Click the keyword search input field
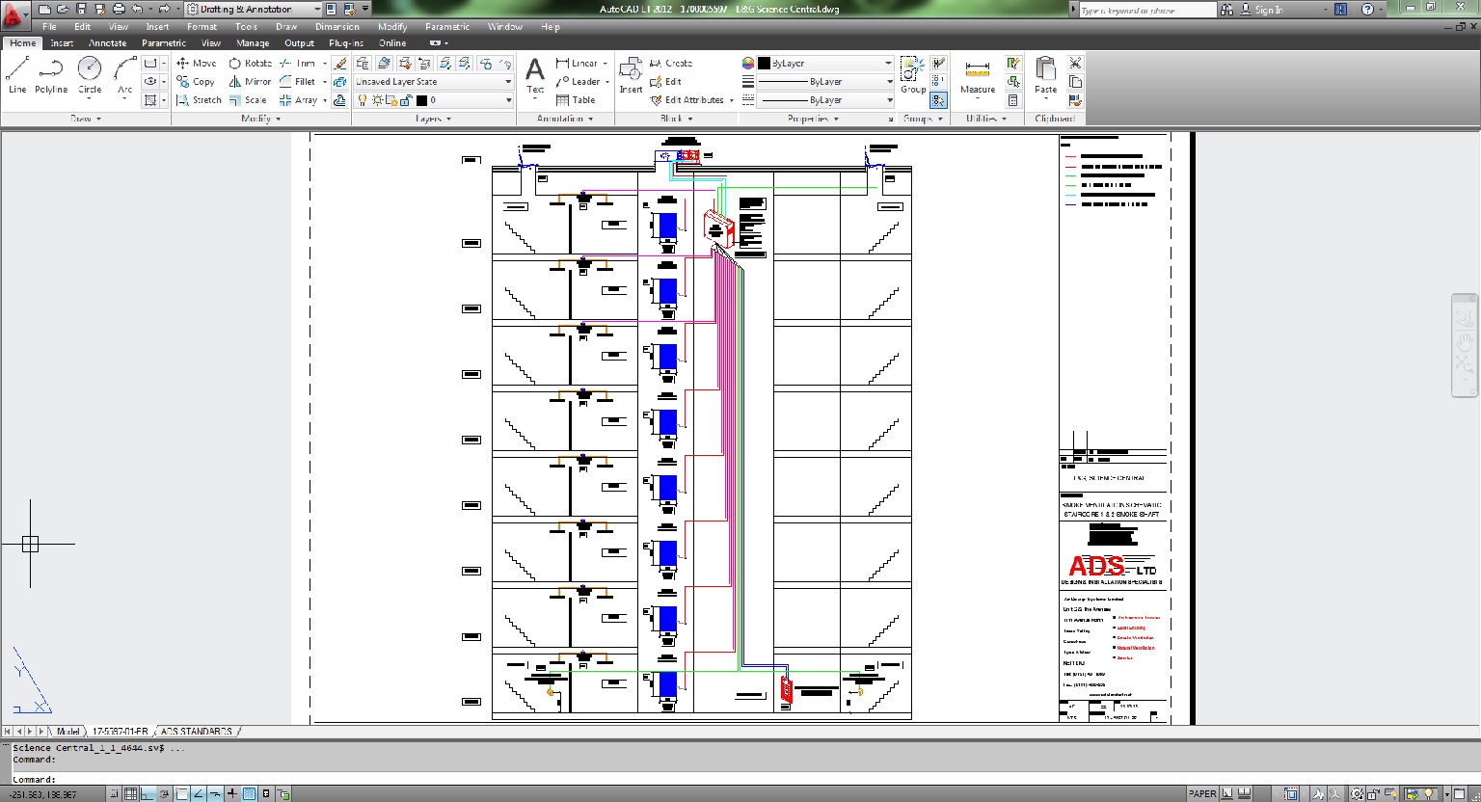This screenshot has height=802, width=1481. pos(1146,10)
